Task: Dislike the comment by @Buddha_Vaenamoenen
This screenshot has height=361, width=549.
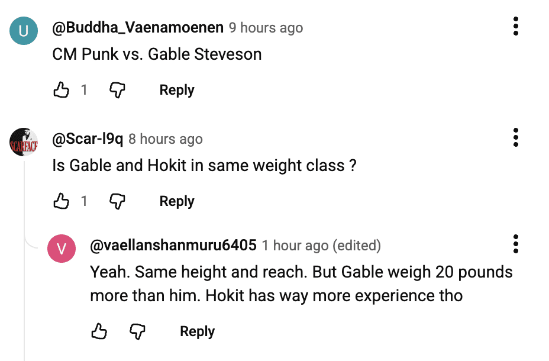Action: [x=118, y=90]
